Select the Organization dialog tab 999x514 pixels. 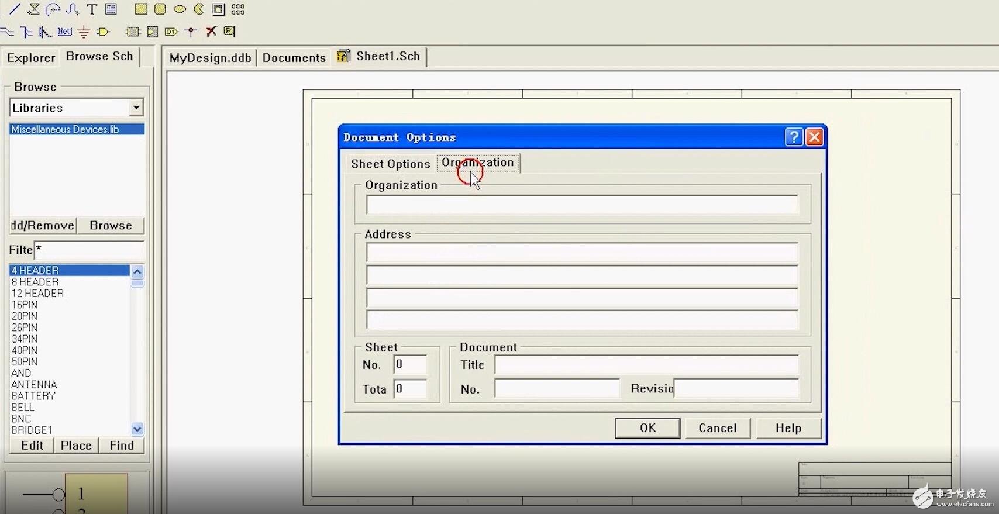pyautogui.click(x=477, y=163)
